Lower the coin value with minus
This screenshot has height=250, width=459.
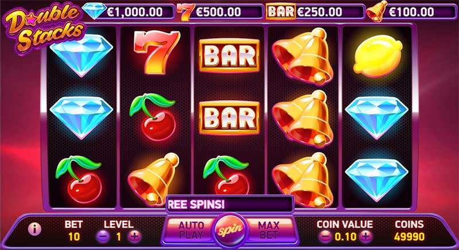pos(325,236)
